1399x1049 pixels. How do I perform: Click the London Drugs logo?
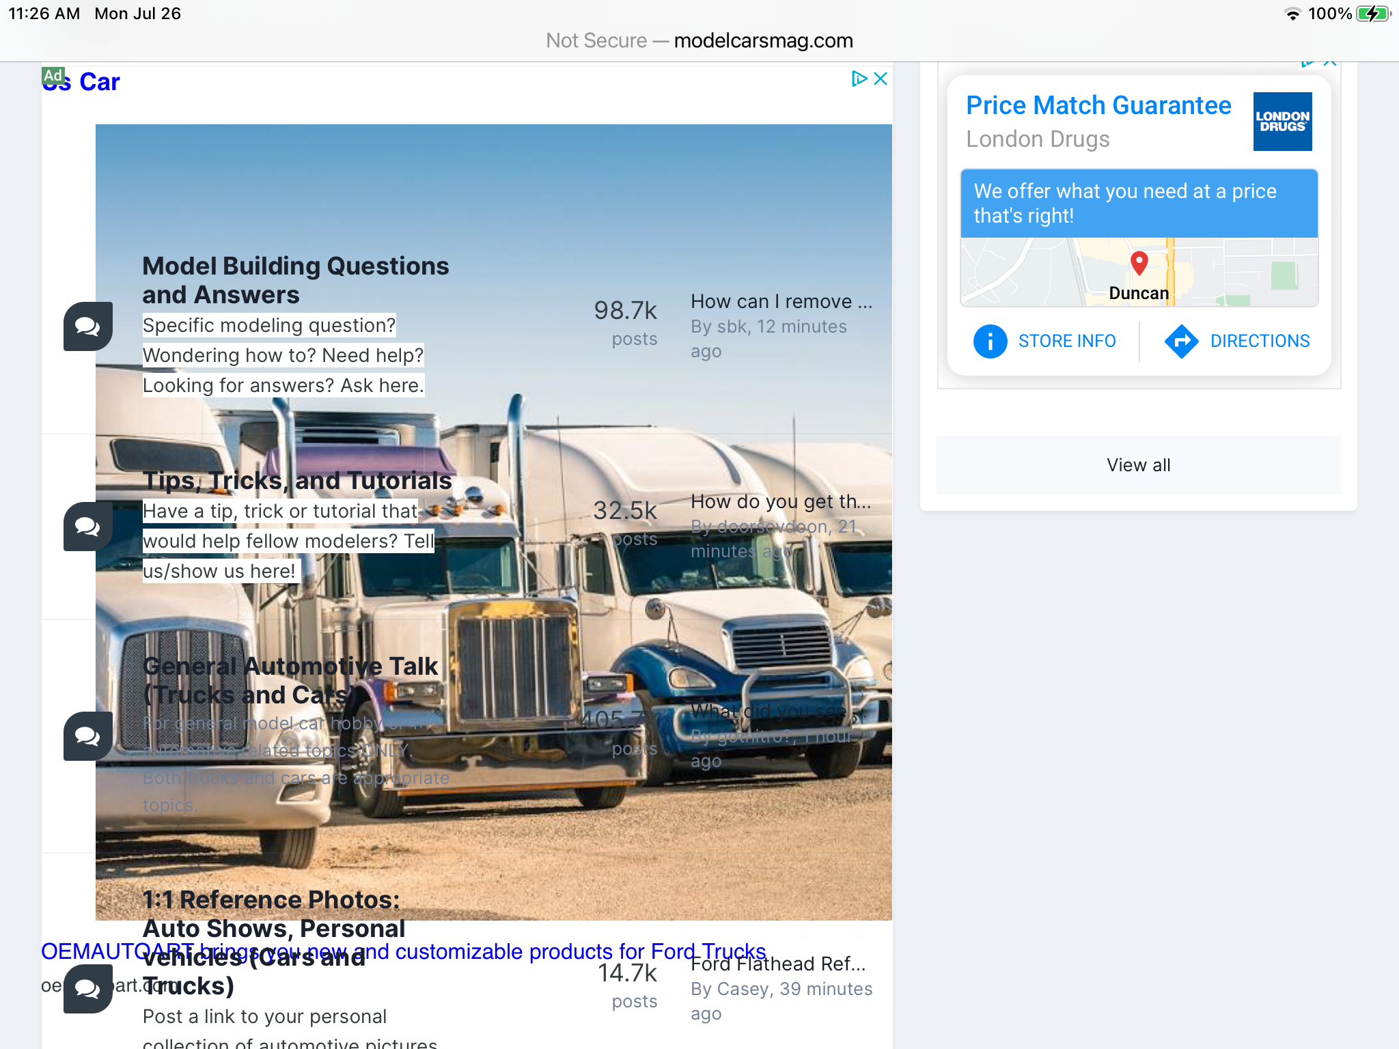[x=1282, y=122]
